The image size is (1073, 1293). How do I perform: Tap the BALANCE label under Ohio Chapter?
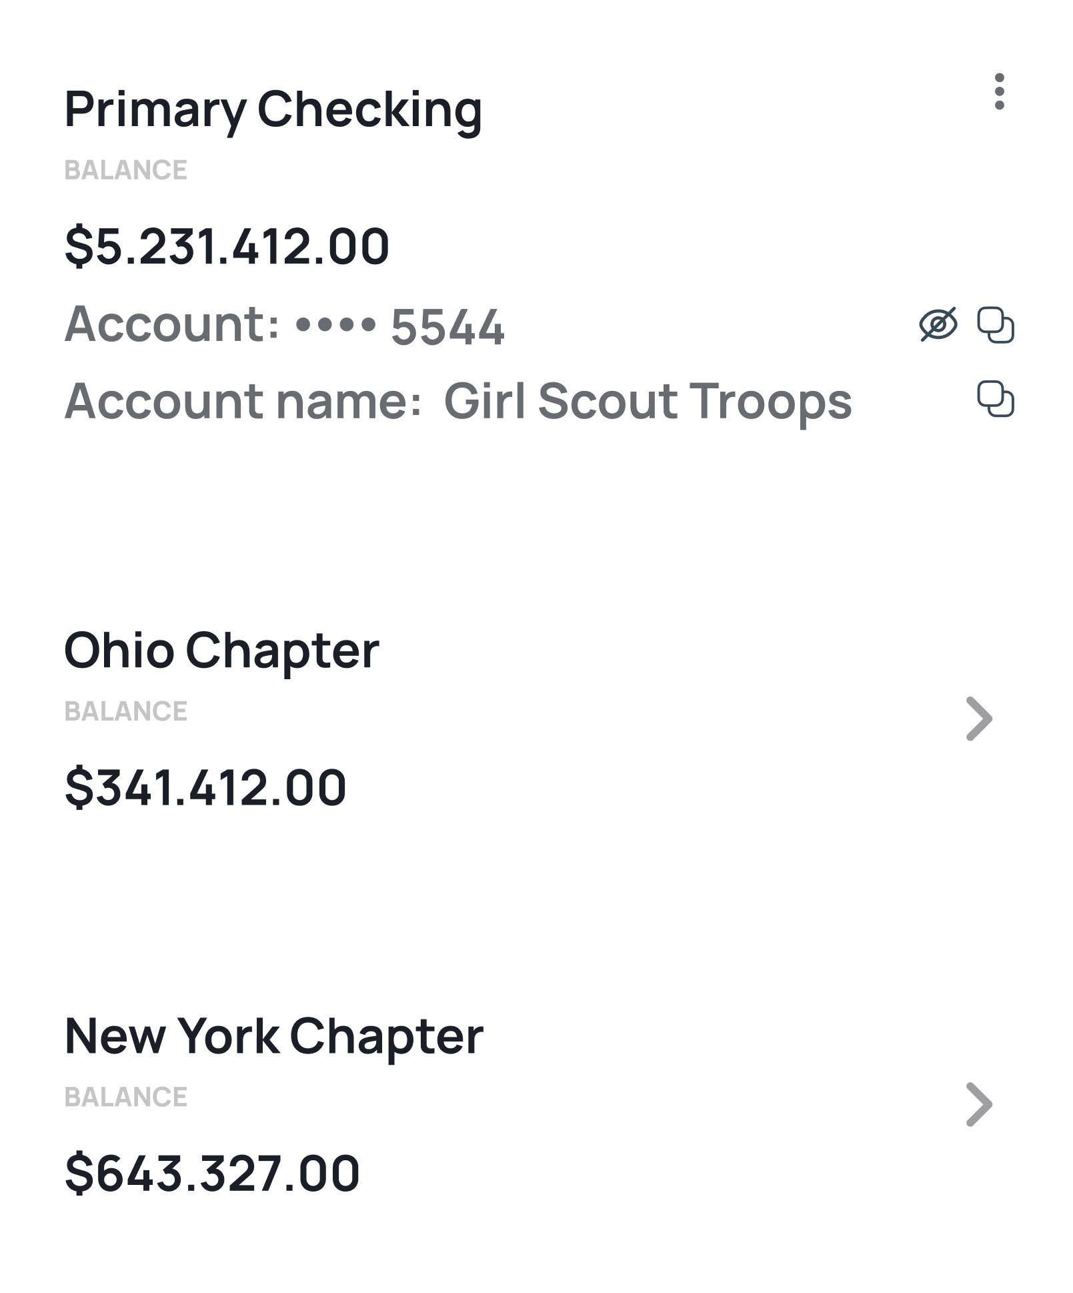126,711
